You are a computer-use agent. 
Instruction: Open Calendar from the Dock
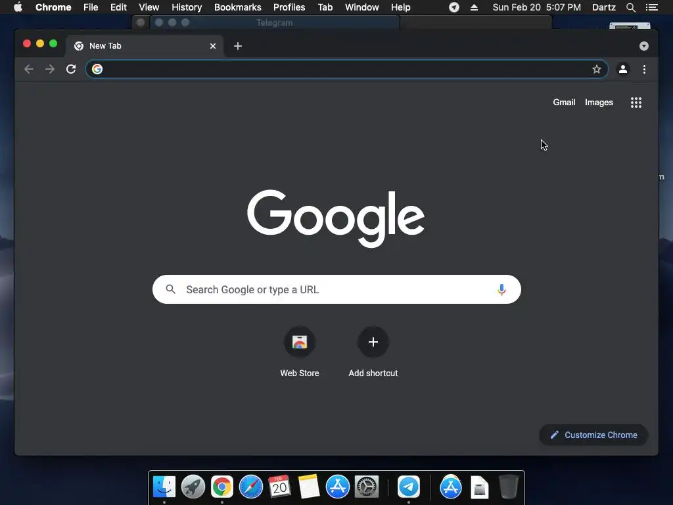click(279, 487)
